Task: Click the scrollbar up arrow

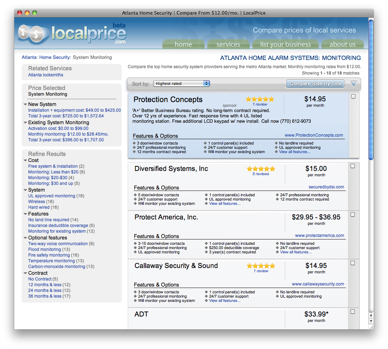Action: tap(371, 315)
